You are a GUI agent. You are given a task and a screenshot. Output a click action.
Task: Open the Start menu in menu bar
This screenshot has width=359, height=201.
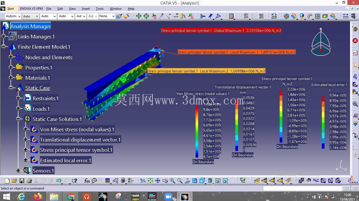point(10,9)
